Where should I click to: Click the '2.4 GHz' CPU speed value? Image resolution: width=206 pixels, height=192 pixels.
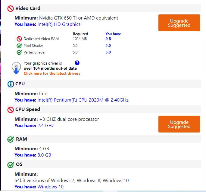click(x=46, y=126)
